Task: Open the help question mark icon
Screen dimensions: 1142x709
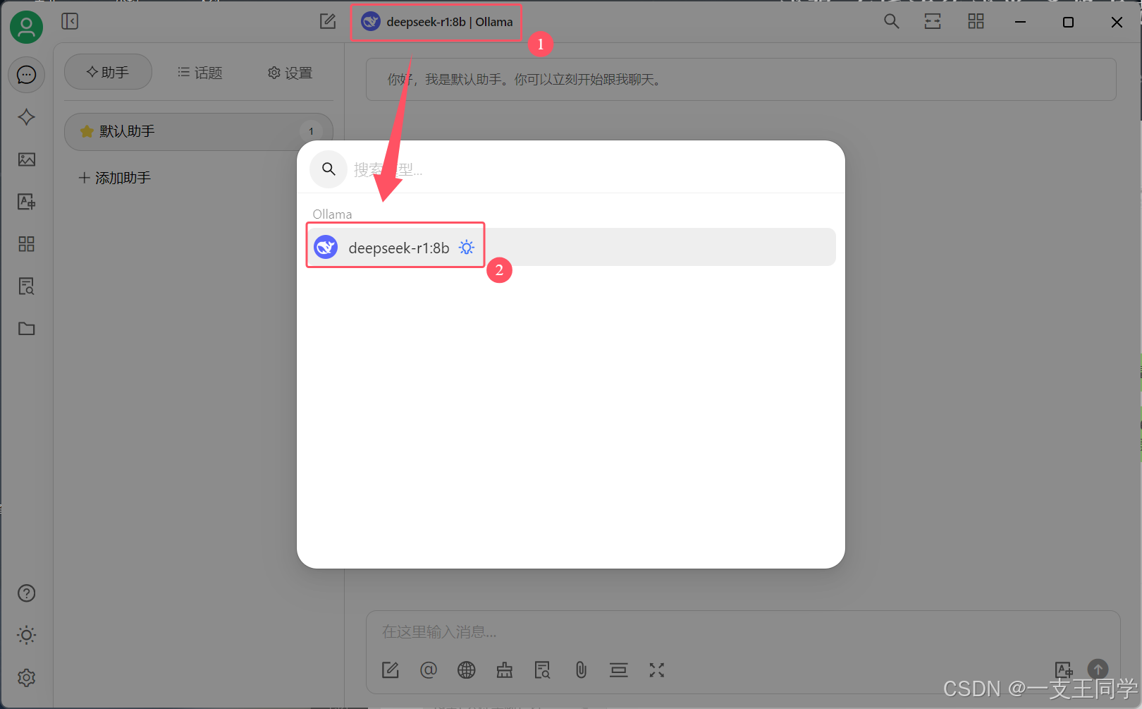Action: coord(27,593)
